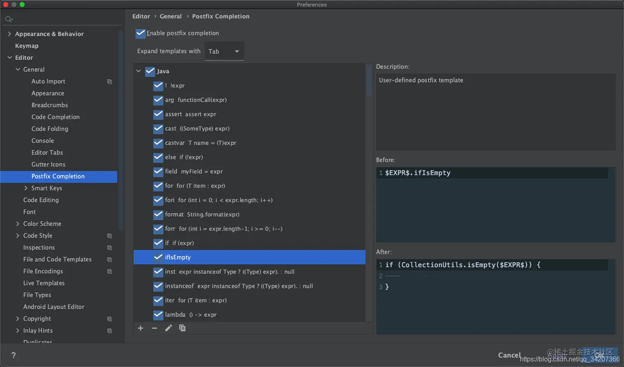Image resolution: width=624 pixels, height=367 pixels.
Task: Uncheck the 'lambda () -> expr' template
Action: pyautogui.click(x=158, y=315)
